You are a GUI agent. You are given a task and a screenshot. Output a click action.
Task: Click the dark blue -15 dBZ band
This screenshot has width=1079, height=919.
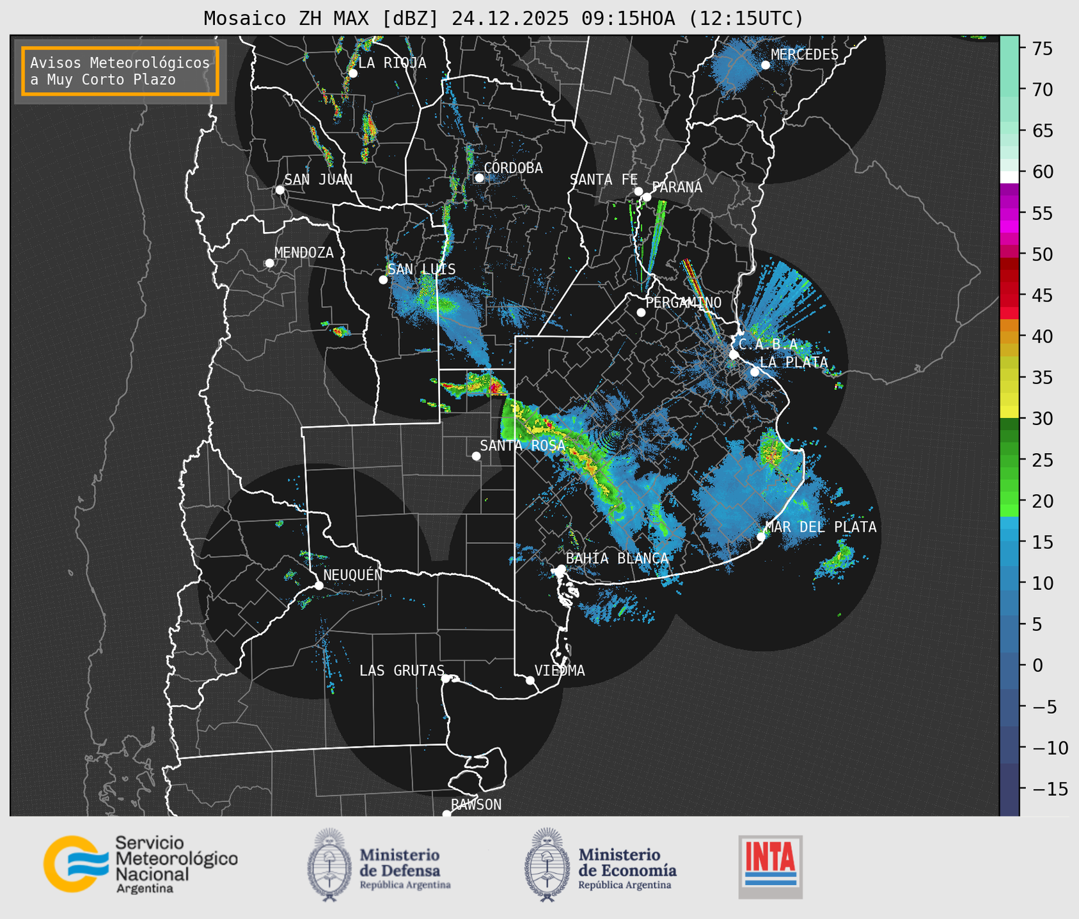tap(1009, 789)
